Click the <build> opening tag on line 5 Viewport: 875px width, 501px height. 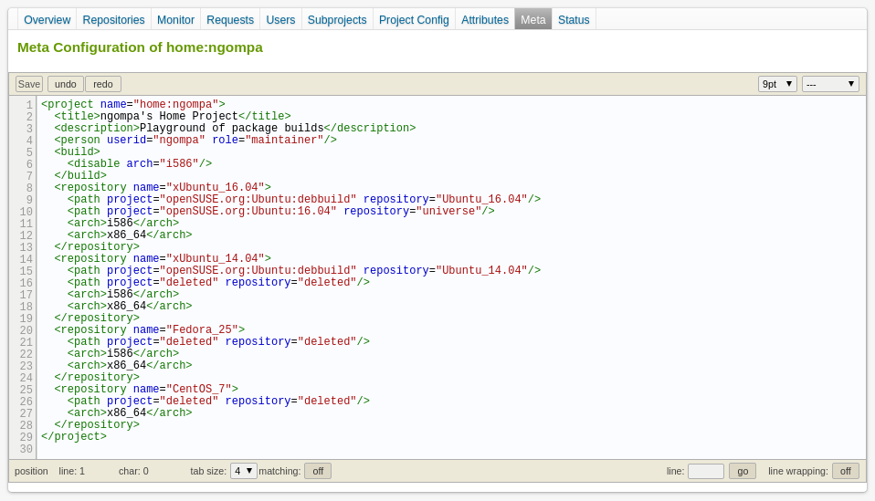pos(77,151)
